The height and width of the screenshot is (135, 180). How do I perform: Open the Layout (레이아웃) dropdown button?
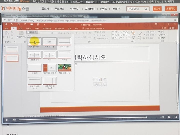[32, 32]
